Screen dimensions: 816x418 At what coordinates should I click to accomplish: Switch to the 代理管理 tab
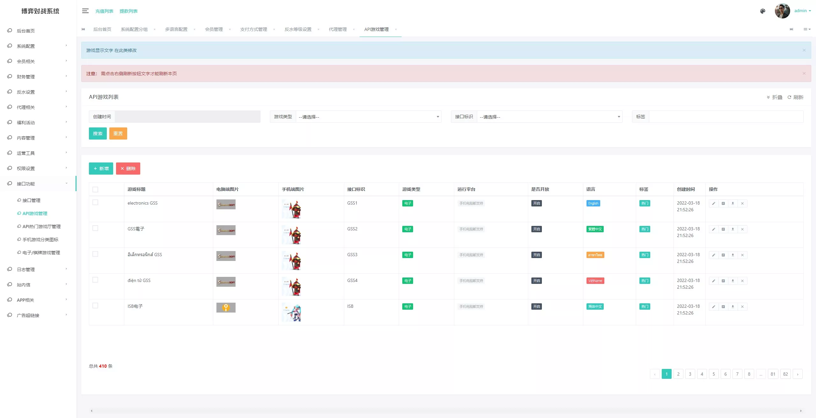[x=338, y=29]
